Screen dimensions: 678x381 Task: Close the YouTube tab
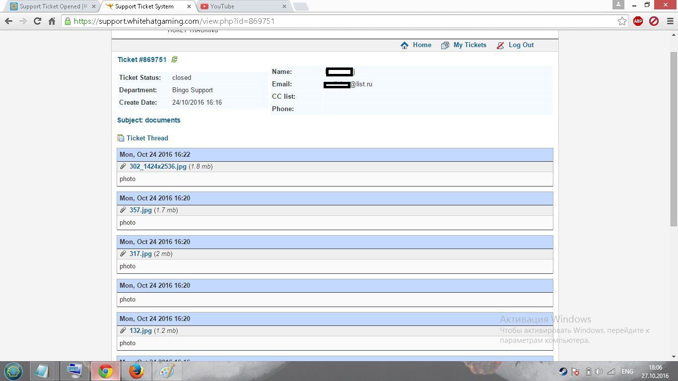(x=284, y=6)
